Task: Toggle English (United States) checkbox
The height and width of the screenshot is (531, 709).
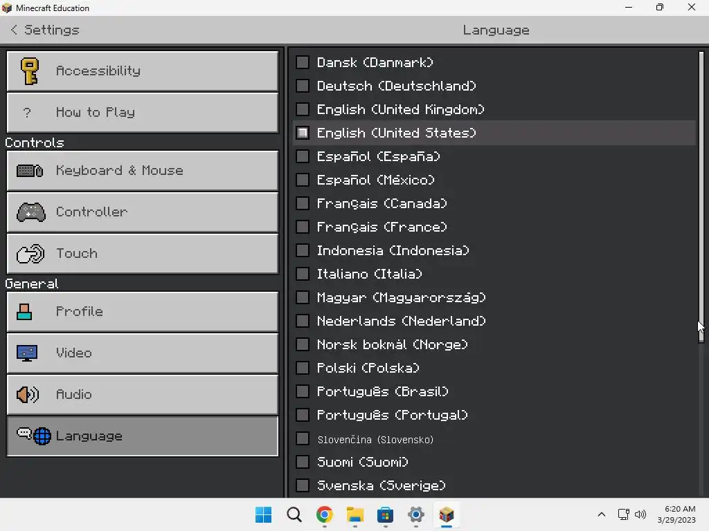Action: point(303,133)
